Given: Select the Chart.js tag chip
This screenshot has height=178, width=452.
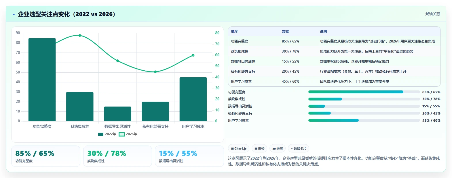Looking at the screenshot, I should pyautogui.click(x=239, y=148).
